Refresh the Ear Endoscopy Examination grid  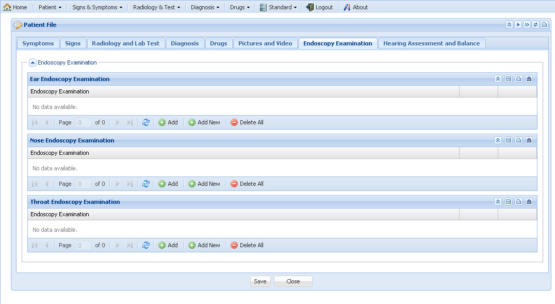(x=146, y=122)
